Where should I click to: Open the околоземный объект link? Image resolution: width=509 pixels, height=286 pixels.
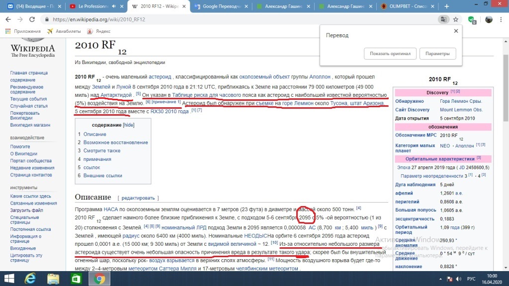pyautogui.click(x=264, y=77)
